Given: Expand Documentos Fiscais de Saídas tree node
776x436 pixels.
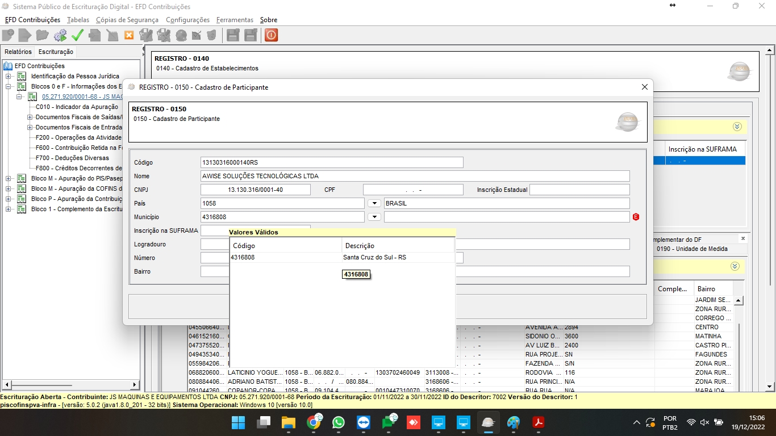Looking at the screenshot, I should click(30, 118).
